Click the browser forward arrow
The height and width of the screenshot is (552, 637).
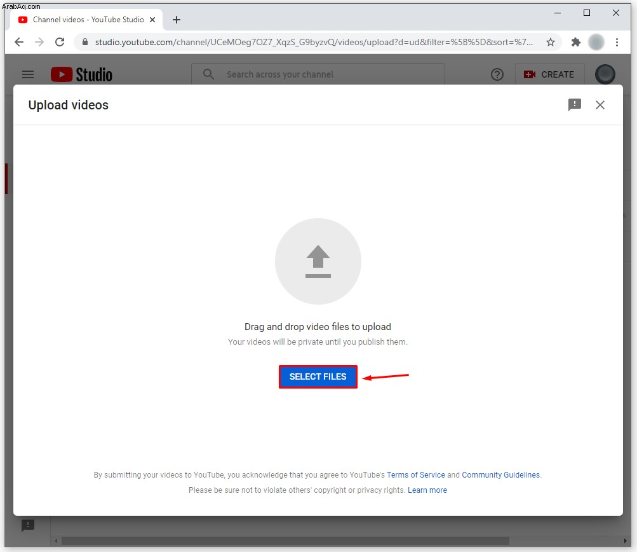pyautogui.click(x=39, y=42)
